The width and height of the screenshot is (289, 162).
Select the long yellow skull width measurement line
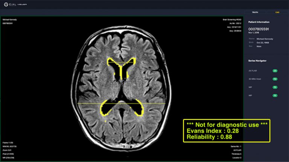[x=121, y=104]
